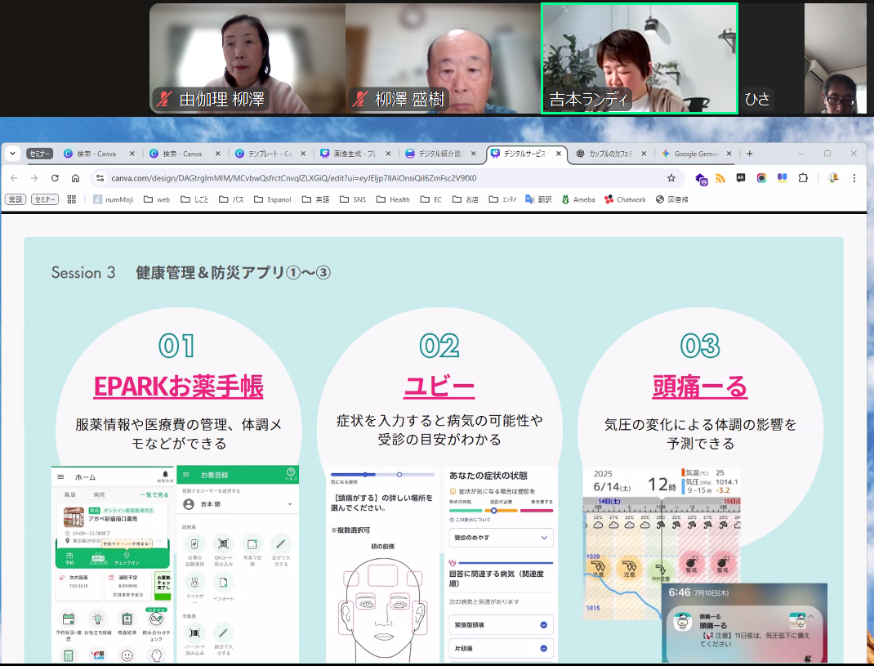Open the EPARKお薬手帳 link
This screenshot has width=874, height=666.
tap(178, 387)
